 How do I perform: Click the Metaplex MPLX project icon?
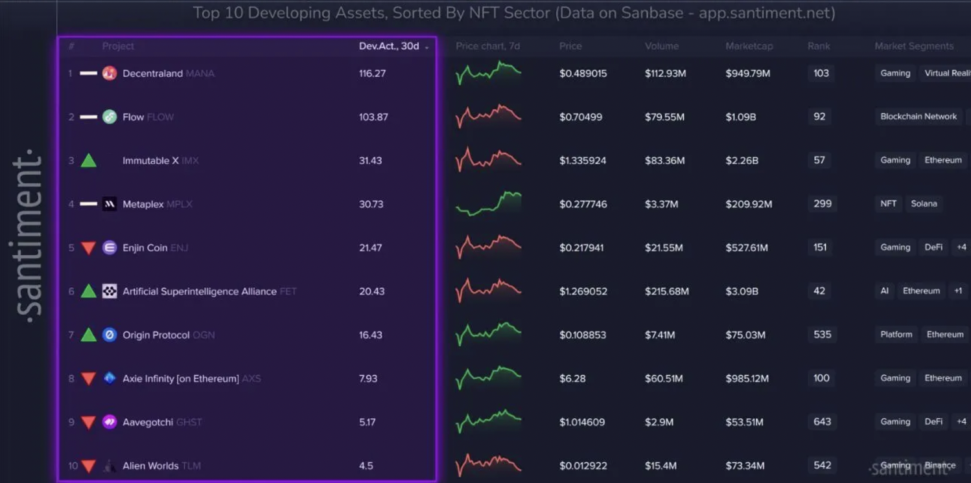pos(110,204)
